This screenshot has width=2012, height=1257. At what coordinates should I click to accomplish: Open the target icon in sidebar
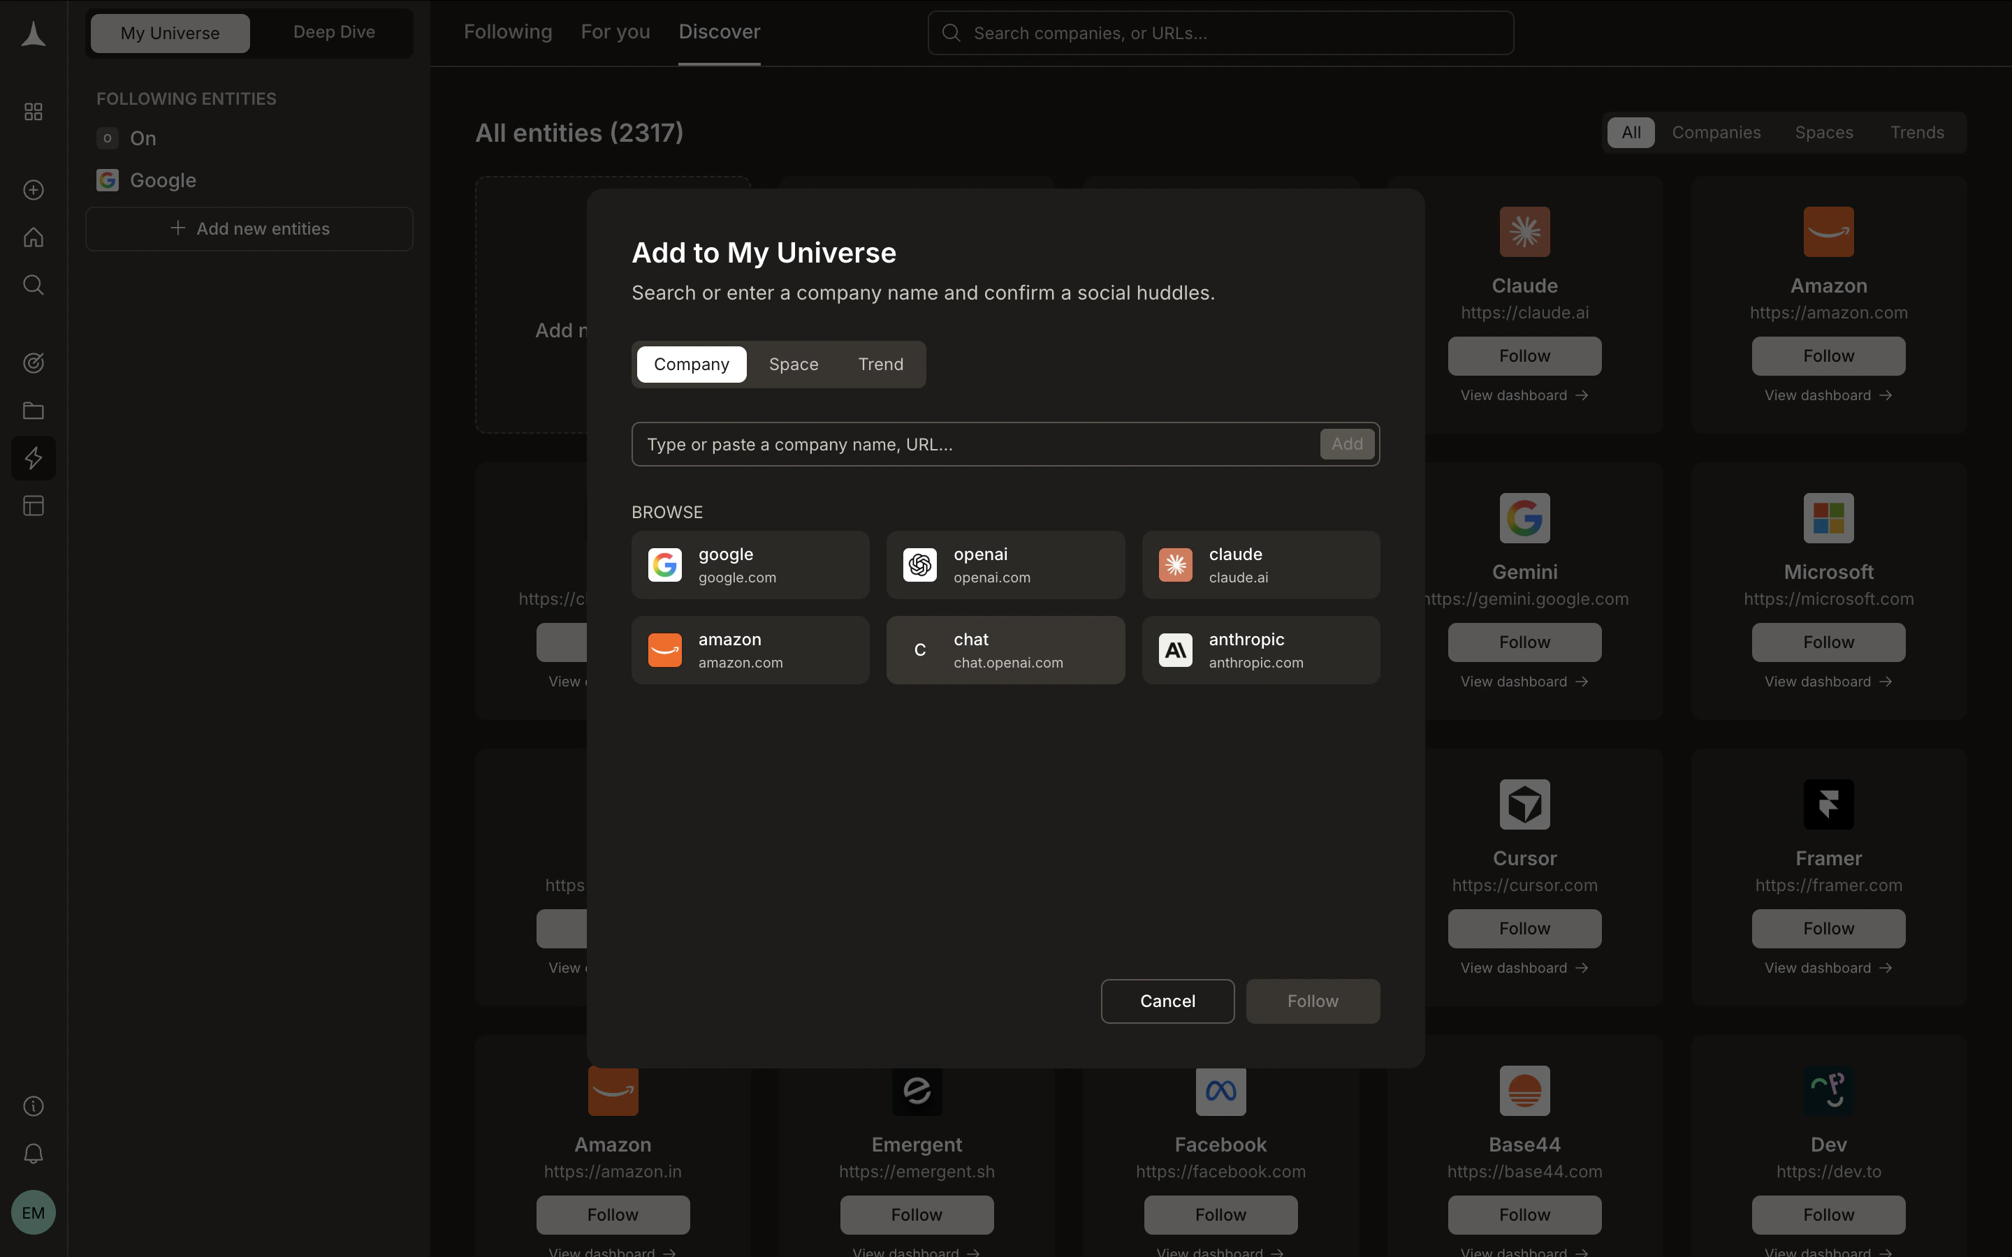34,363
